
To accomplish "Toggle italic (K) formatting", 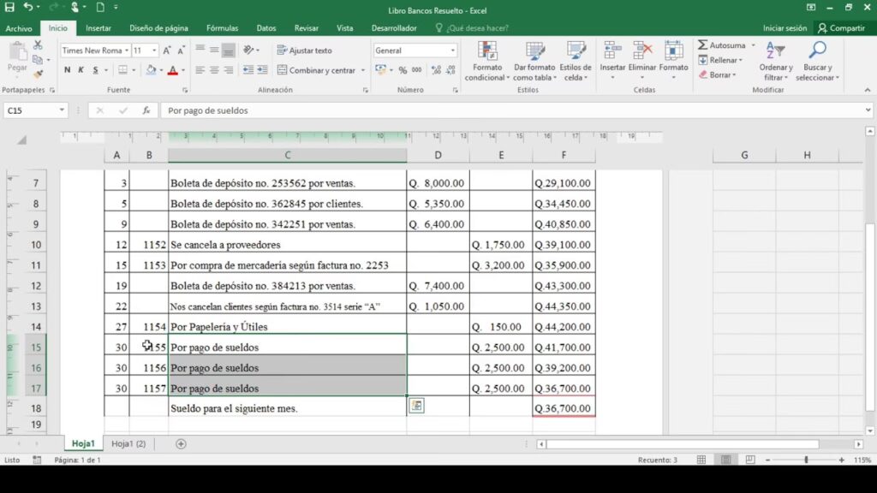I will 81,70.
